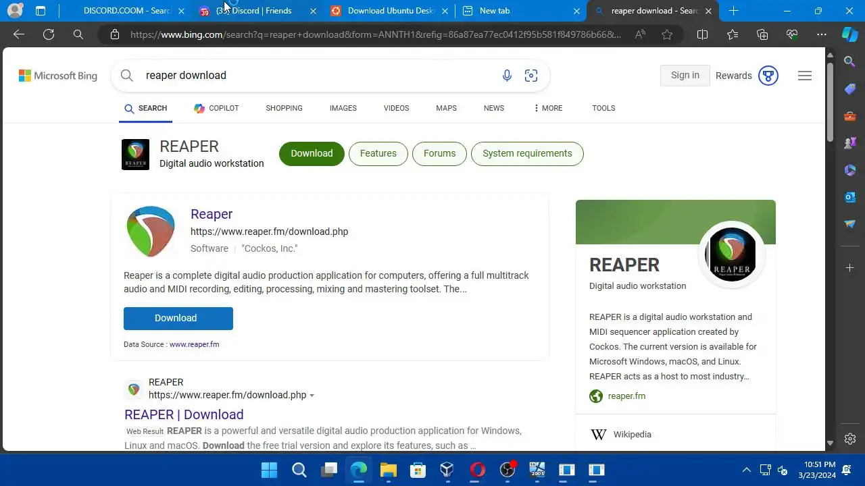Open Rewards medal icon
The height and width of the screenshot is (486, 865).
pos(768,76)
